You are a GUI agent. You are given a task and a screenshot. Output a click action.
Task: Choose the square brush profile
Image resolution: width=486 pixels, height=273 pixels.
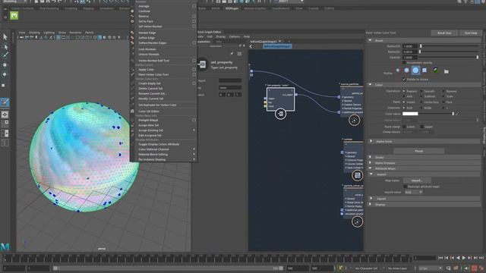click(x=424, y=71)
